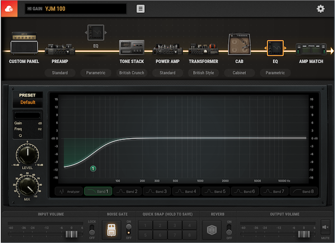The height and width of the screenshot is (243, 335).
Task: Click the Output Volume slider handle
Action: coord(304,234)
